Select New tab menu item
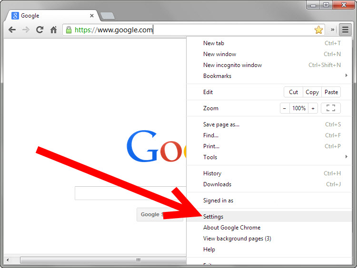This screenshot has height=268, width=357. (269, 43)
